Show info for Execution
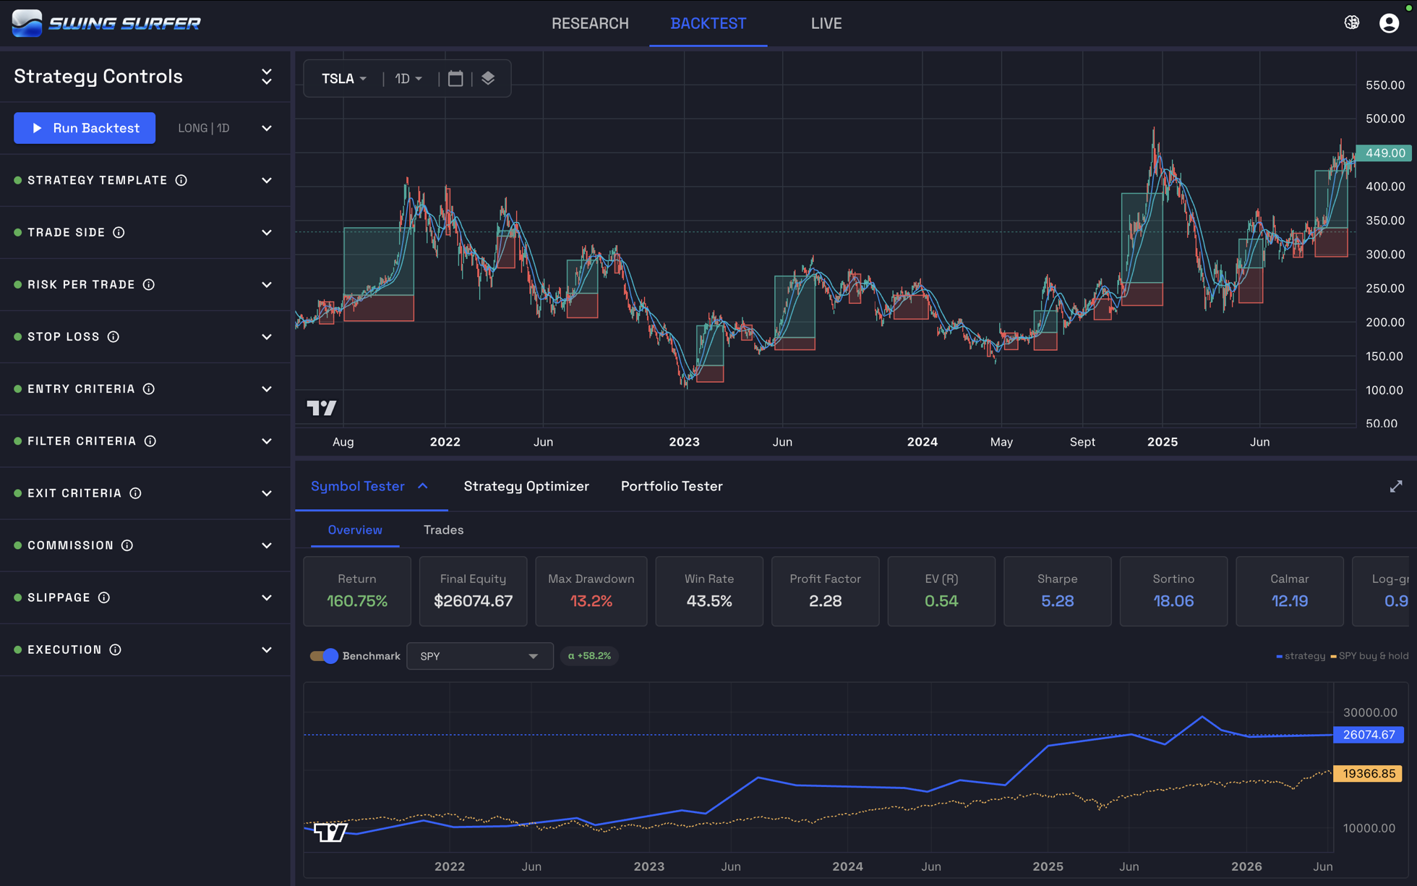 pyautogui.click(x=116, y=649)
